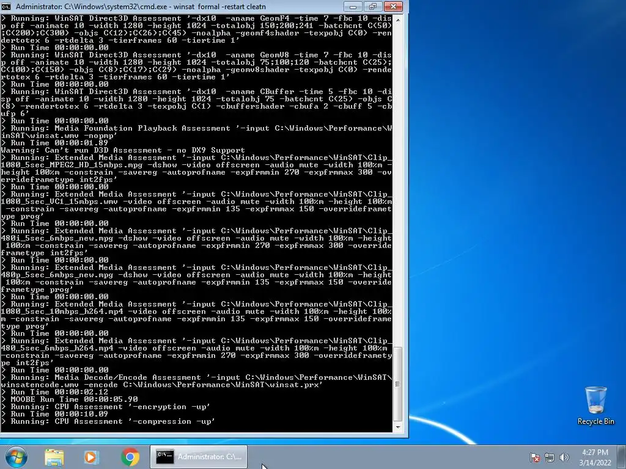Click the cmd vertical scrollbar thumb
The height and width of the screenshot is (469, 626).
(397, 384)
